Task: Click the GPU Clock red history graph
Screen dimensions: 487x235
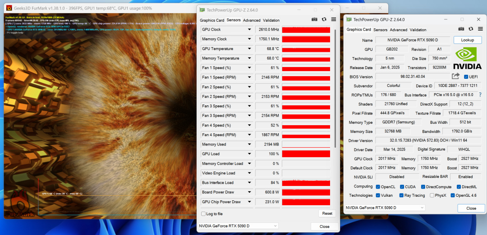Action: tap(306, 29)
